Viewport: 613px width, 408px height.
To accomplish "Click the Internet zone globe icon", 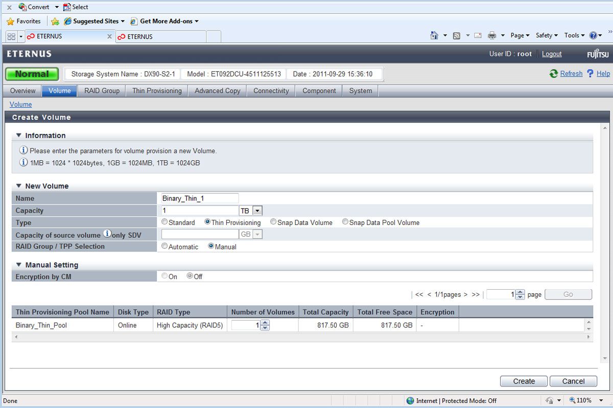I will click(410, 401).
